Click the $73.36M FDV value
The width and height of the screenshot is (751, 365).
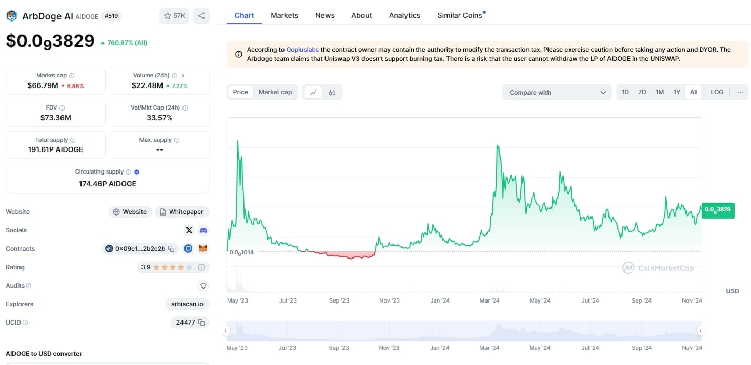[x=55, y=118]
